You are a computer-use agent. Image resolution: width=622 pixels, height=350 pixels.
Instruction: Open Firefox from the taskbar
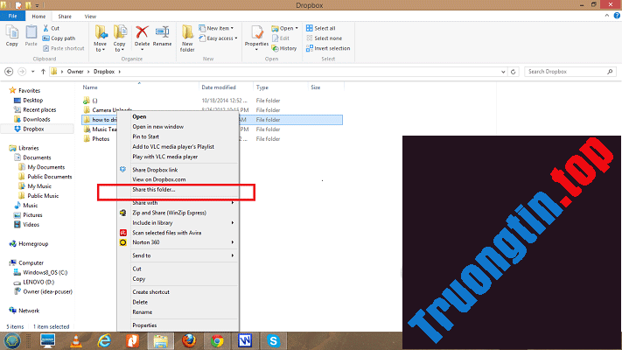(189, 341)
